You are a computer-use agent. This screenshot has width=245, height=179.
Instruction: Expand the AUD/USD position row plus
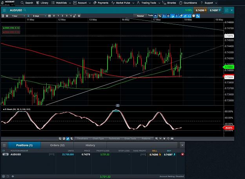tap(4, 154)
